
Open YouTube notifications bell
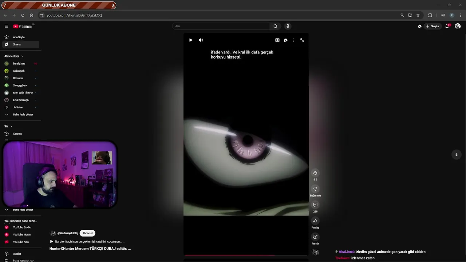click(x=447, y=26)
